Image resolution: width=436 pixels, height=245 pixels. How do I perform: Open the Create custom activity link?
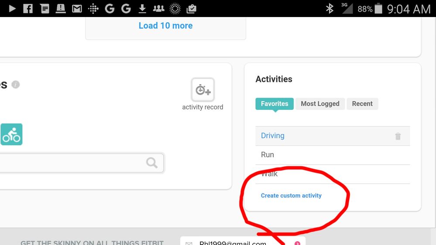(x=291, y=196)
